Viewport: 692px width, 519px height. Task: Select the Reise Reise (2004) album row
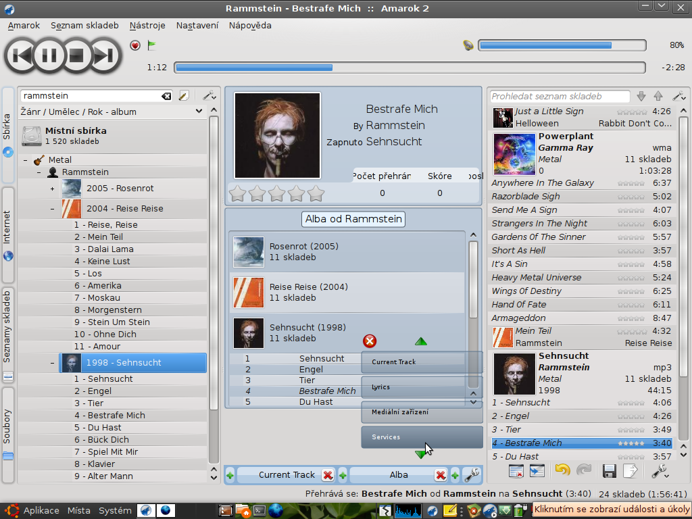(347, 293)
